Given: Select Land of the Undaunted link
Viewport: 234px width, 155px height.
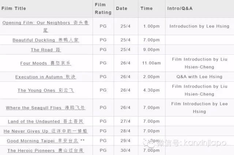Looking at the screenshot, I should pyautogui.click(x=46, y=121).
